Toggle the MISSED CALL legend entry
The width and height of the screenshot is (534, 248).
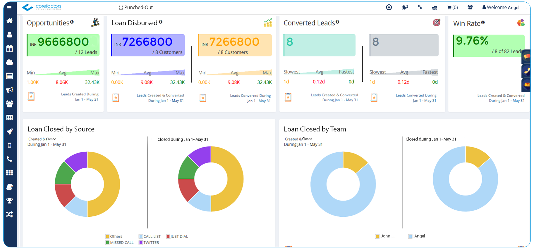click(120, 242)
